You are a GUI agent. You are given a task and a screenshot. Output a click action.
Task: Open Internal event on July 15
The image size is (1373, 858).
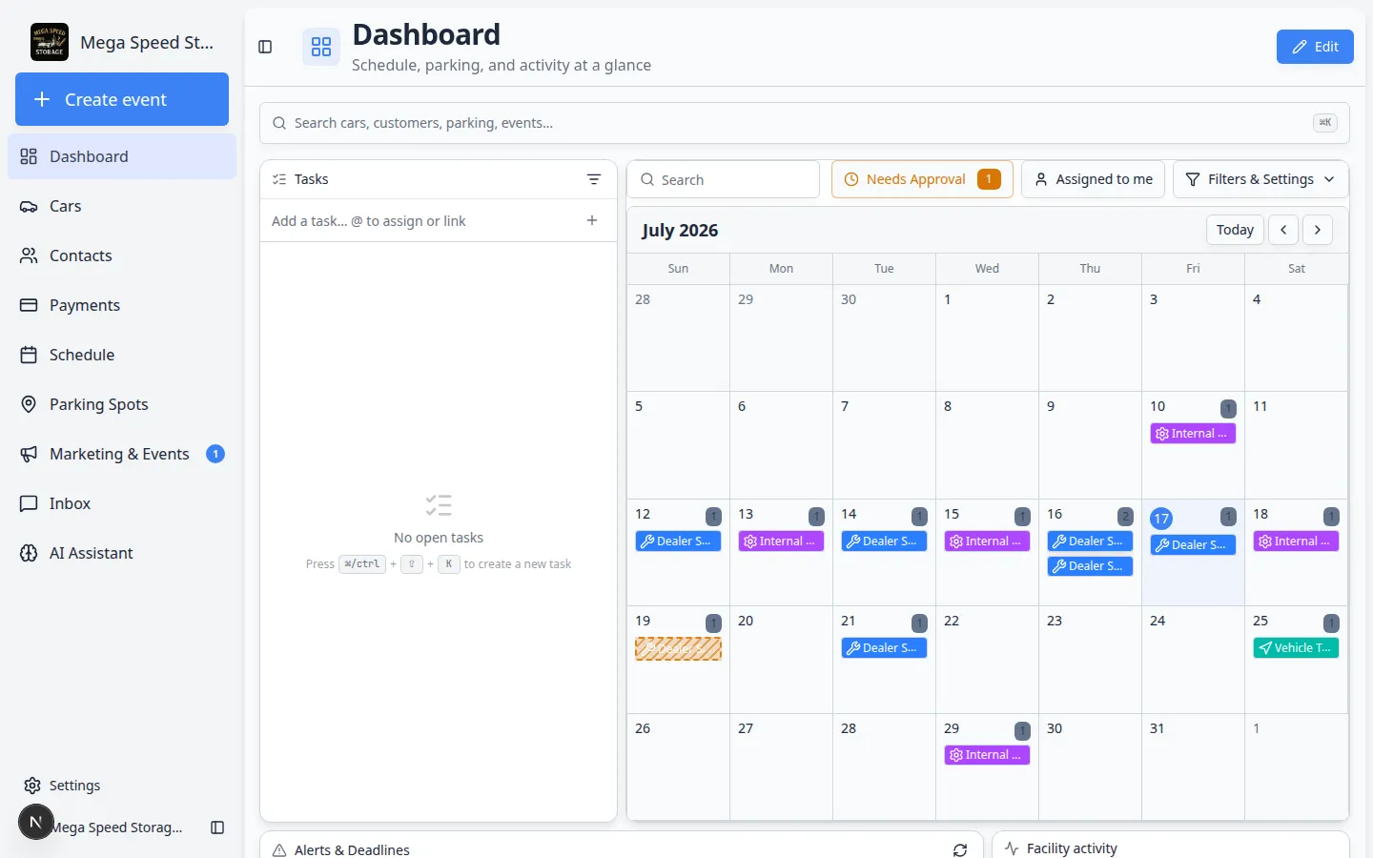987,541
